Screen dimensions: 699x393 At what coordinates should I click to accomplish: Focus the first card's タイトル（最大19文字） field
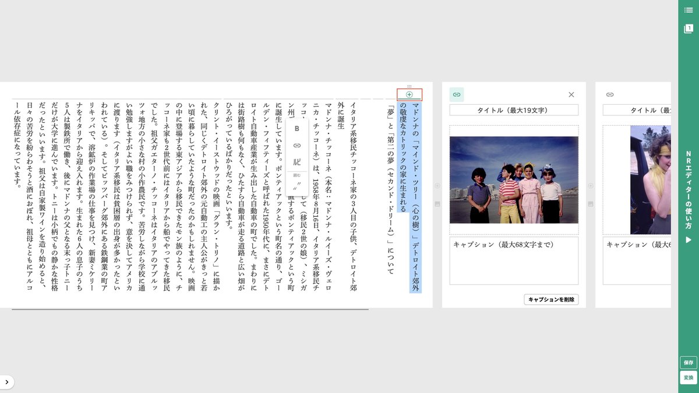click(514, 110)
